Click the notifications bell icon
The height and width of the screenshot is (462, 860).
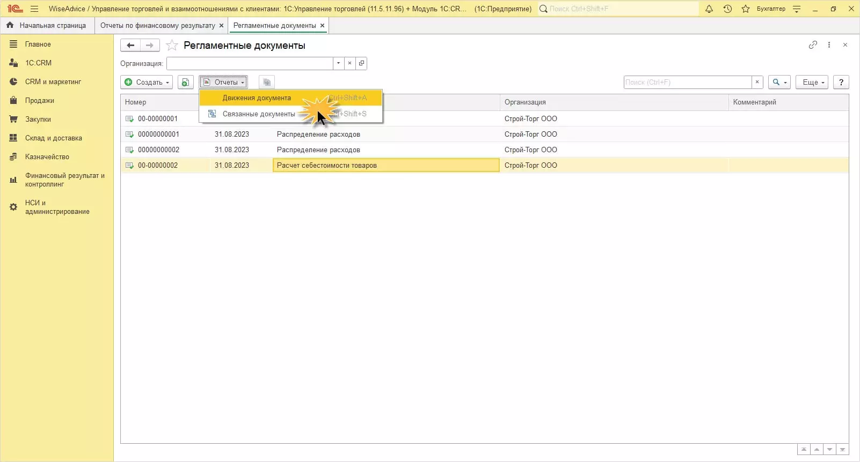[x=709, y=9]
